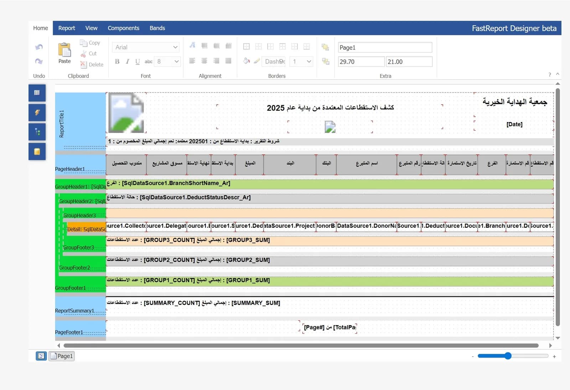Click the Cut button

89,53
